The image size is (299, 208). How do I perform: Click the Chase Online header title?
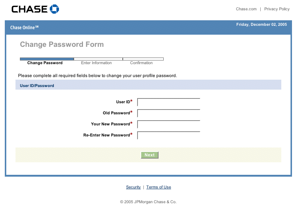tap(24, 28)
